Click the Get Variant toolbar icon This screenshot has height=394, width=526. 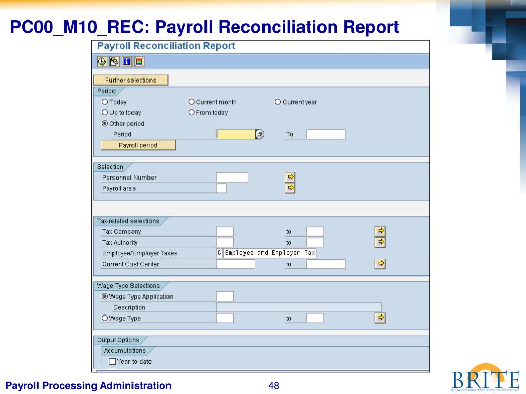(x=115, y=62)
